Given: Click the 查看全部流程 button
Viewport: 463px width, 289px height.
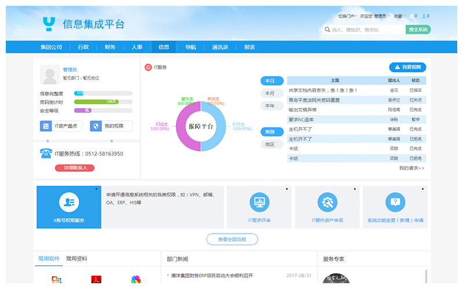Looking at the screenshot, I should [x=231, y=239].
